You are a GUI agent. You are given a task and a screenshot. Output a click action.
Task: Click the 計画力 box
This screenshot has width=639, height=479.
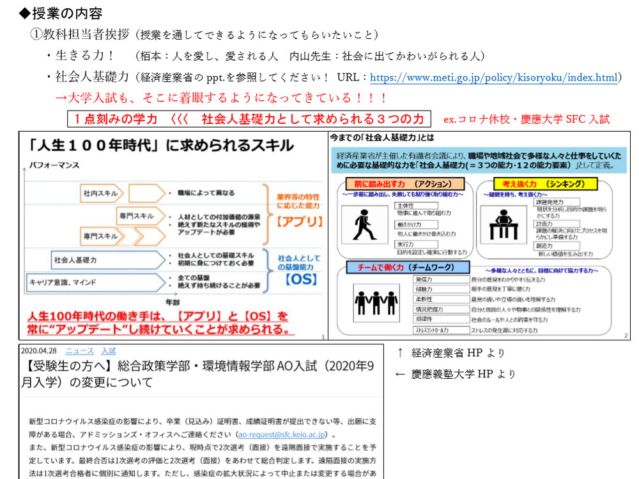[557, 224]
